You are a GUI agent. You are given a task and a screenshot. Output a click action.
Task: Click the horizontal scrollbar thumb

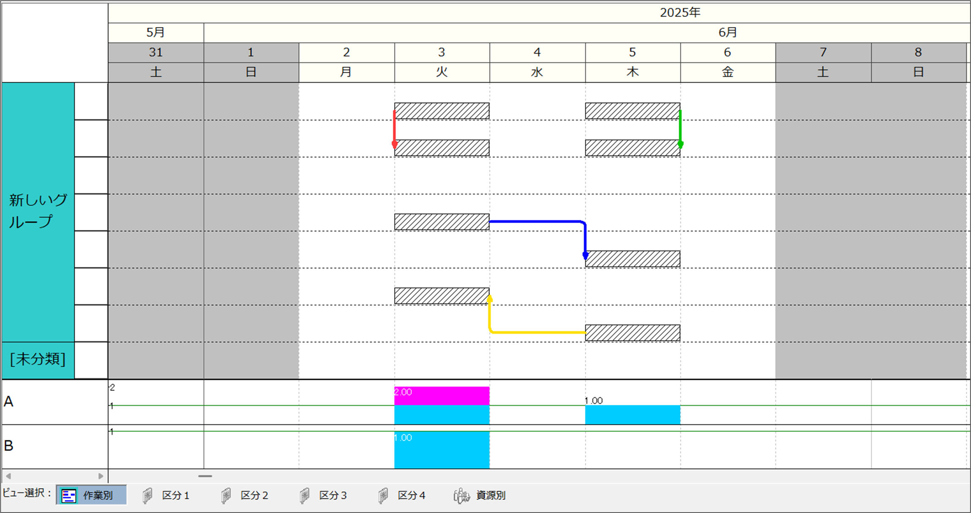(x=205, y=476)
